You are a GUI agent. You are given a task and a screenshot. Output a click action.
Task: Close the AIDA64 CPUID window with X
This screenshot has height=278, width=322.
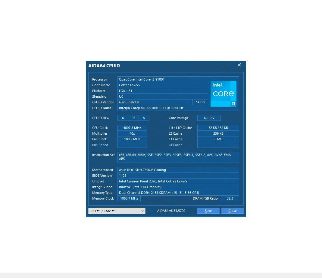pos(239,65)
